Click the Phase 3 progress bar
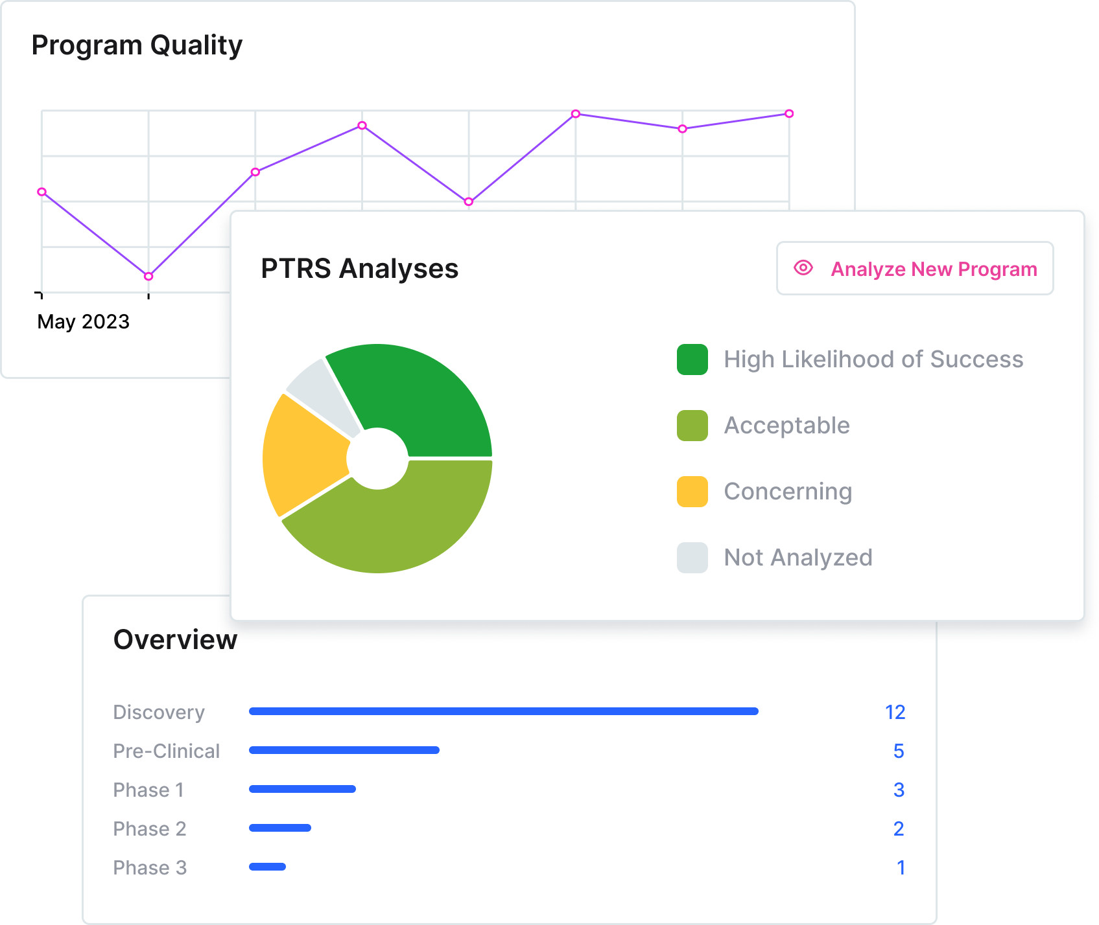This screenshot has height=925, width=1099. (x=267, y=867)
